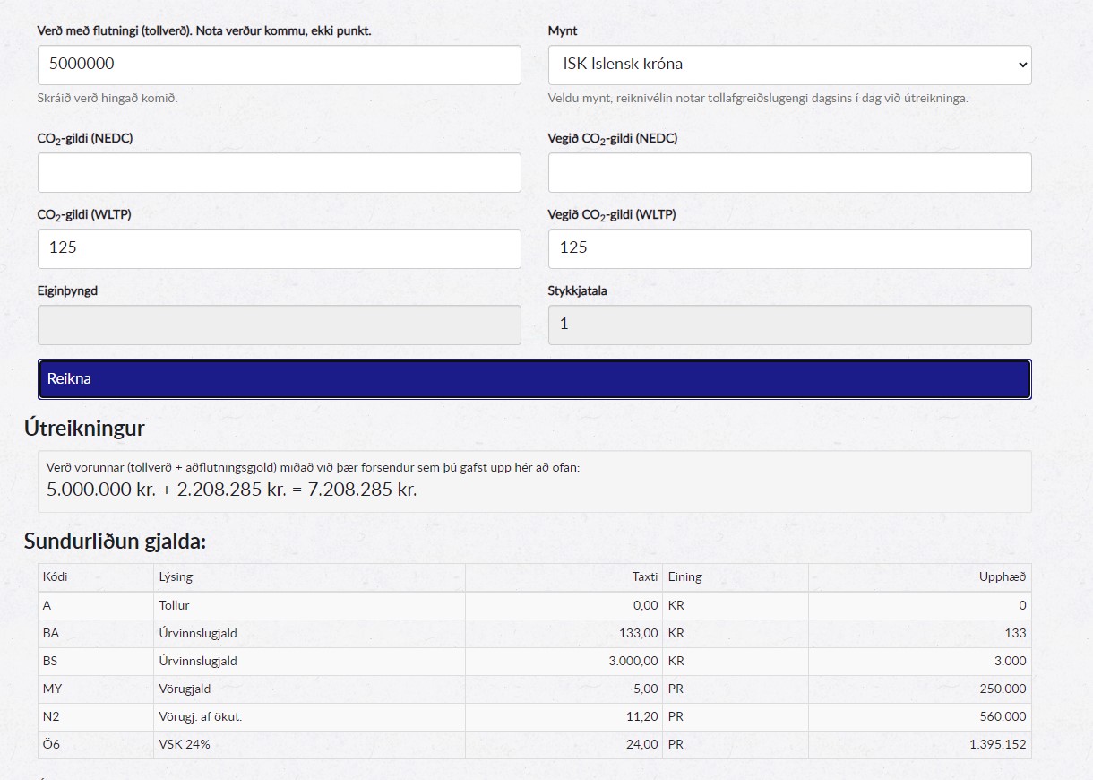
Task: Select the Taxti column header
Action: (x=644, y=577)
